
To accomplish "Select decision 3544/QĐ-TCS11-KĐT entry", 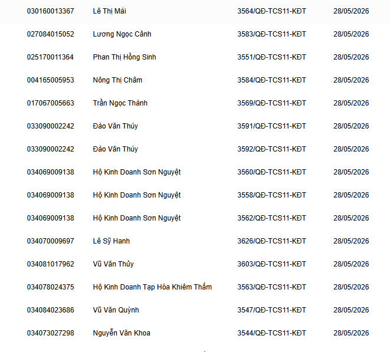I will 271,333.
